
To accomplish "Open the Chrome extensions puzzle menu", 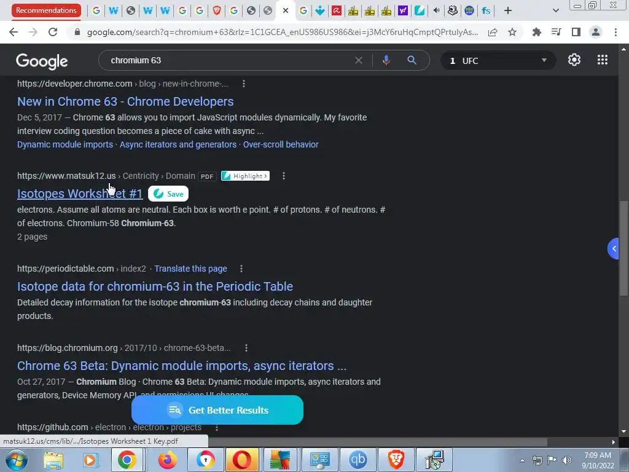I will click(x=537, y=32).
